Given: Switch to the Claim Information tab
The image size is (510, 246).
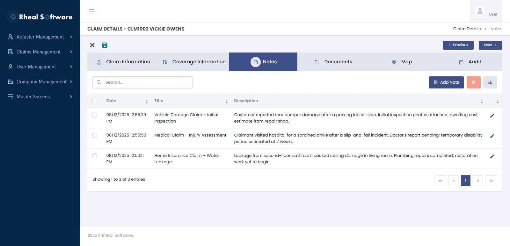Looking at the screenshot, I should click(123, 62).
